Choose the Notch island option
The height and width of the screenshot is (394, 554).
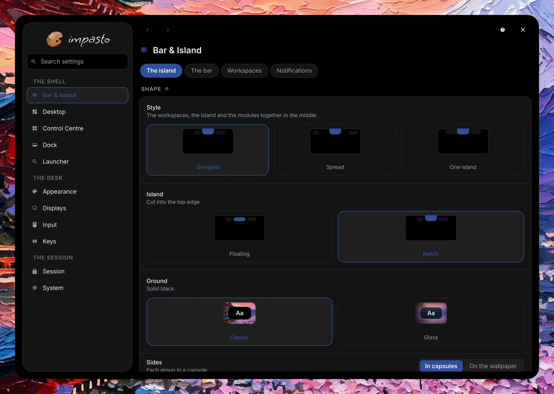click(x=431, y=237)
